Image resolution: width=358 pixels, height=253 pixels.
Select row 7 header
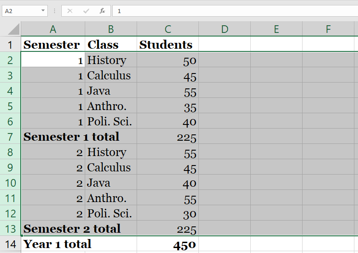pos(10,137)
